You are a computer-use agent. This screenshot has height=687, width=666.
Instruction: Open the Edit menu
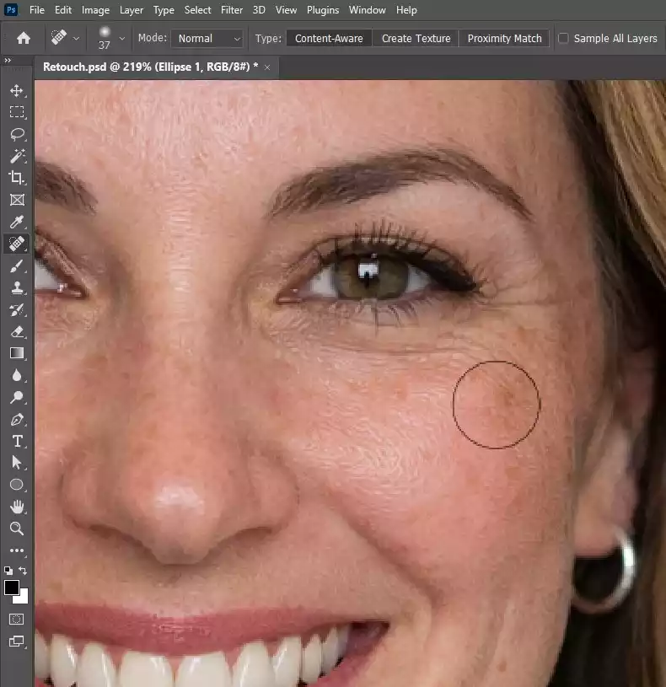point(63,10)
